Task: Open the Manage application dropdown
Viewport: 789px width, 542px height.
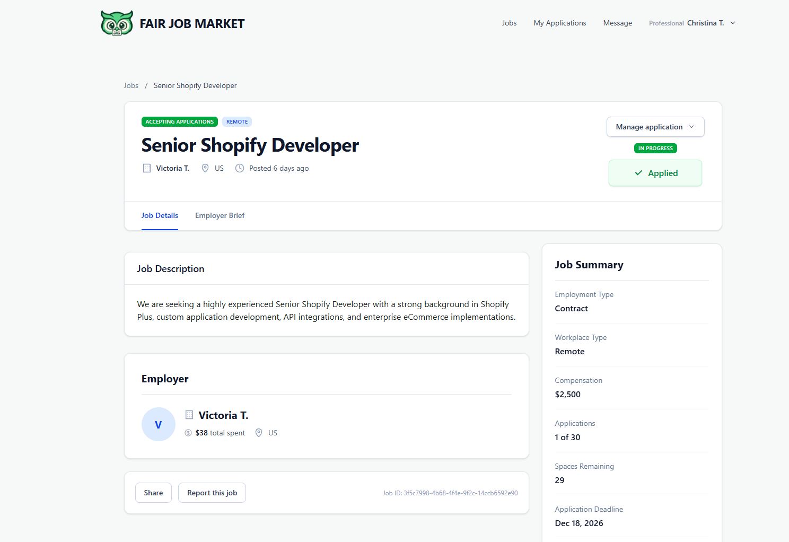Action: tap(655, 127)
